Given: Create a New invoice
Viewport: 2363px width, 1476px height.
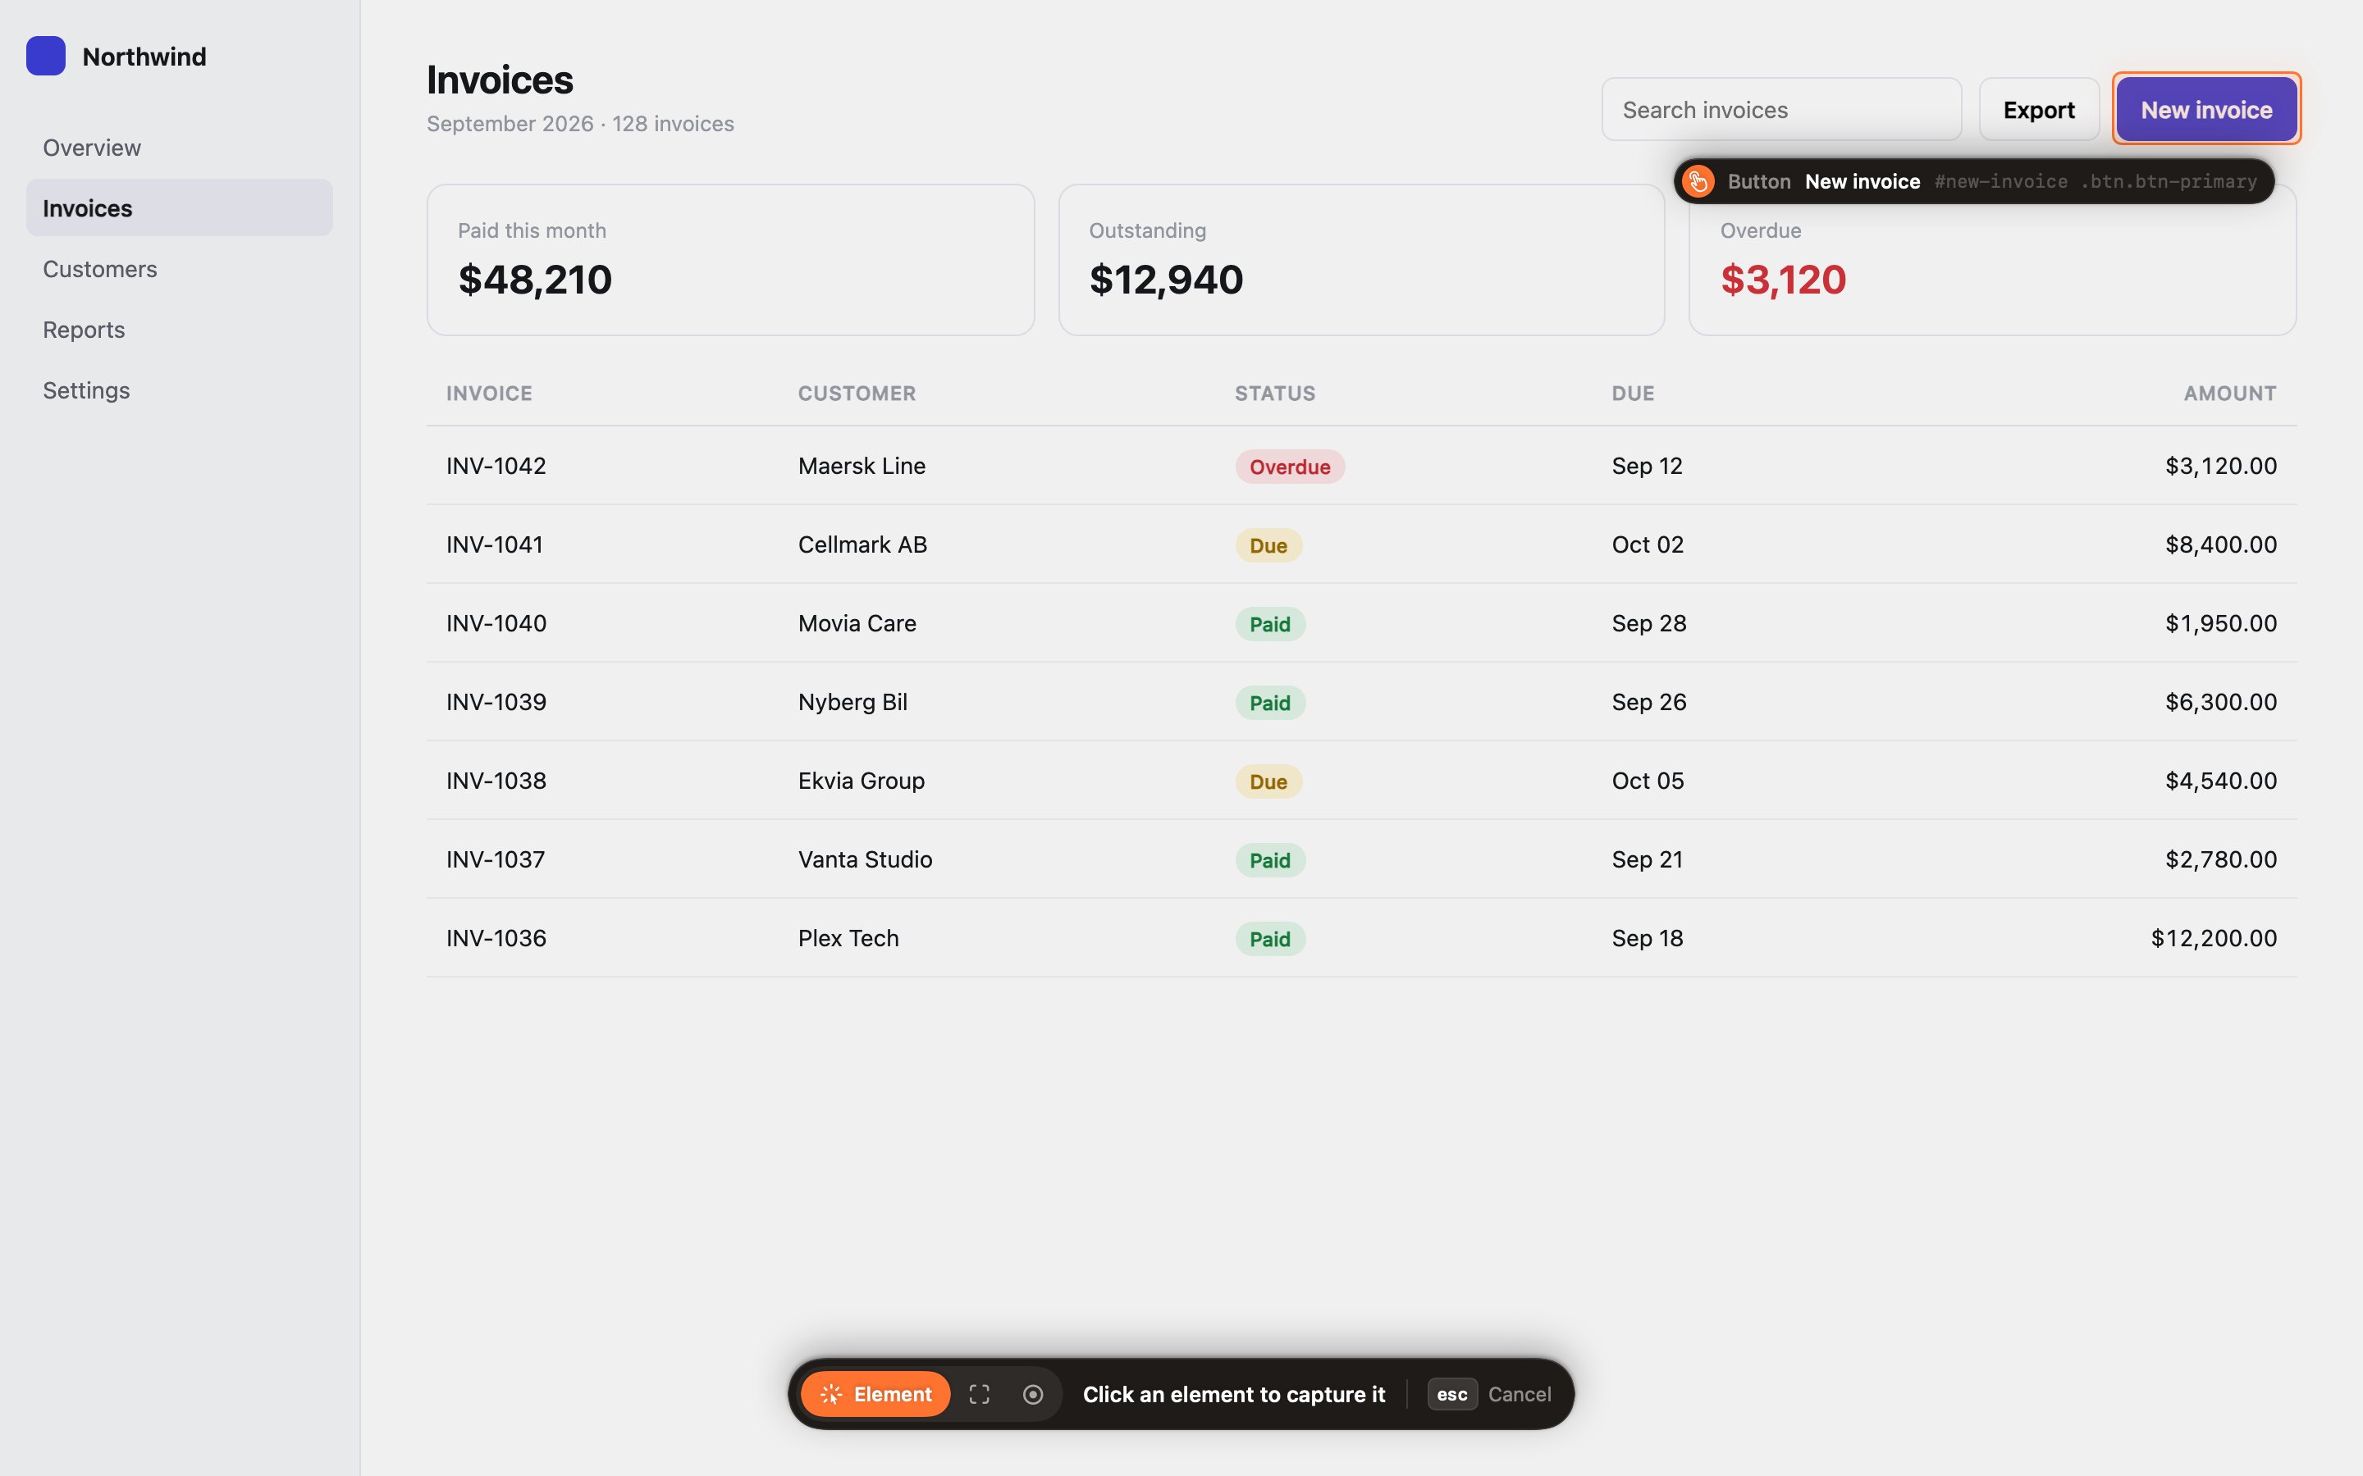Looking at the screenshot, I should click(2205, 109).
